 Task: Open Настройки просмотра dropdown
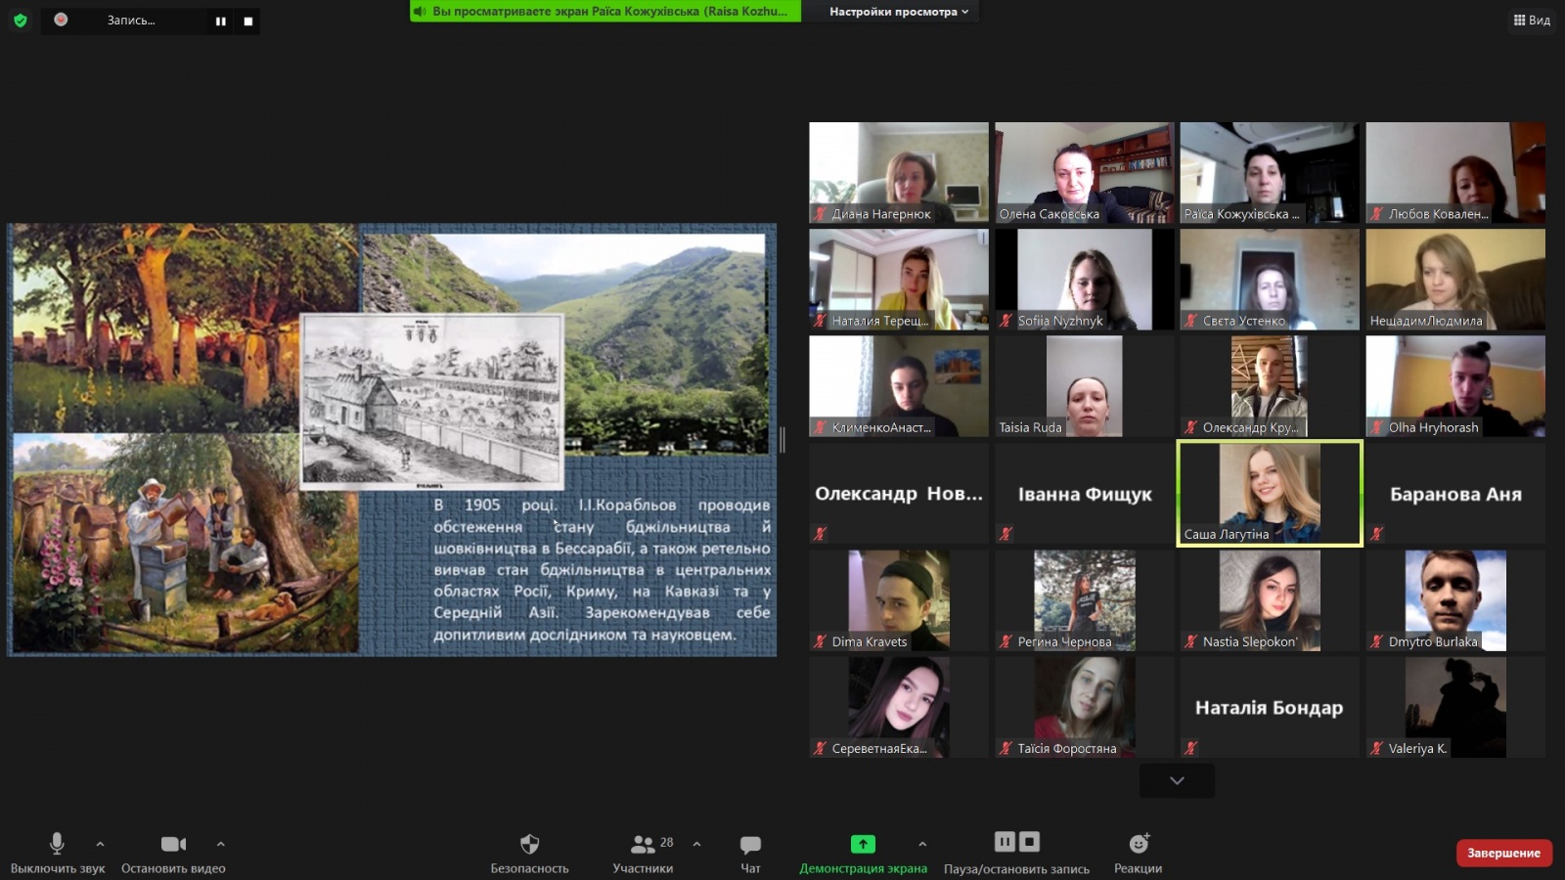(x=898, y=12)
